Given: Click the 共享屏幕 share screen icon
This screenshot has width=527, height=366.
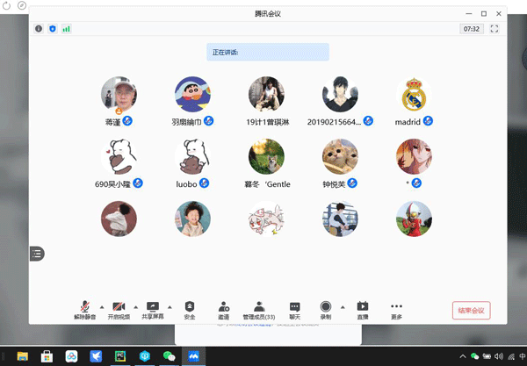Looking at the screenshot, I should (x=153, y=308).
